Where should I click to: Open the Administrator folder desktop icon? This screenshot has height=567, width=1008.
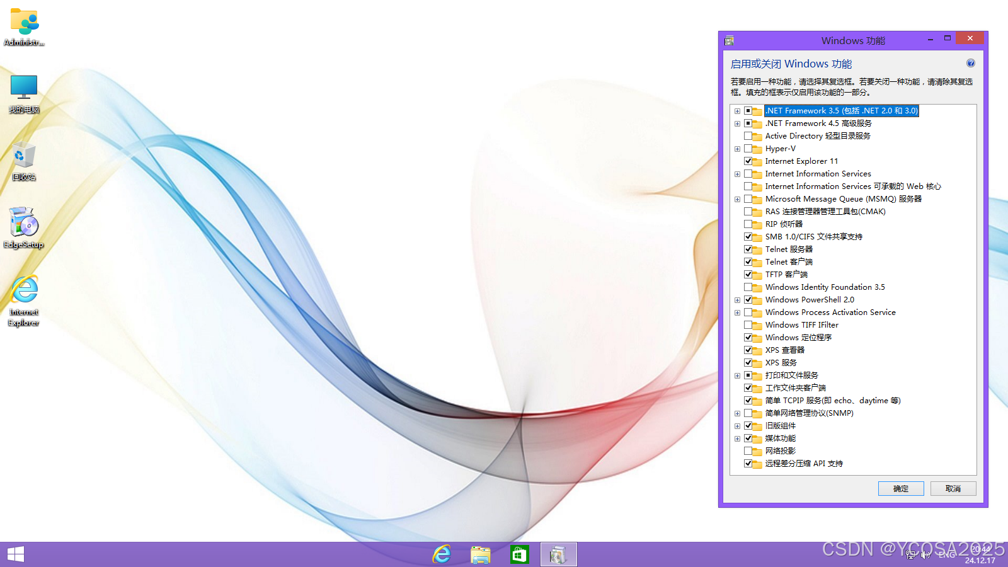(x=24, y=27)
